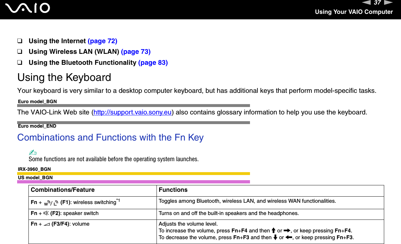Click the speaker mute icon in F2 row
Viewport: 401px width, 244px height.
coord(46,213)
